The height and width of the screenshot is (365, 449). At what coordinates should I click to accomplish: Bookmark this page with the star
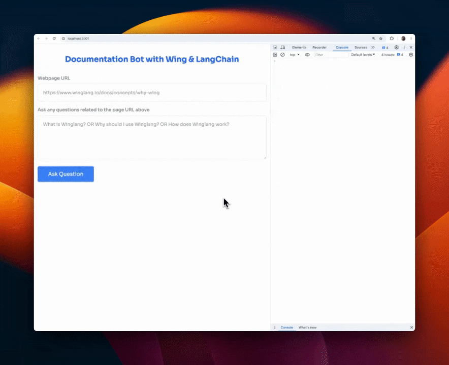pos(381,39)
